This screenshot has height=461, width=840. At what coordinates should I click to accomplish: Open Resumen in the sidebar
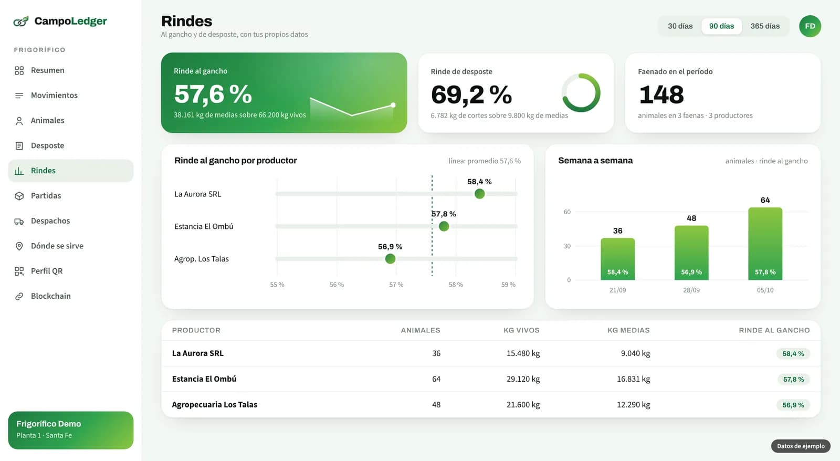click(x=71, y=70)
